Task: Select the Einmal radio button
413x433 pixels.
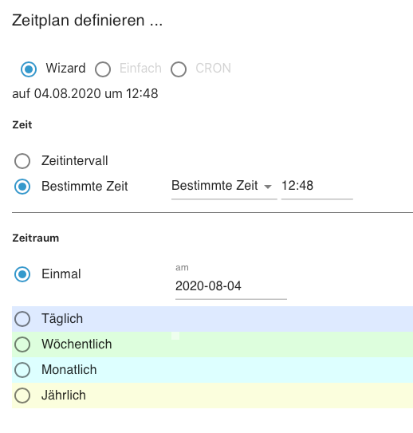Action: point(22,274)
